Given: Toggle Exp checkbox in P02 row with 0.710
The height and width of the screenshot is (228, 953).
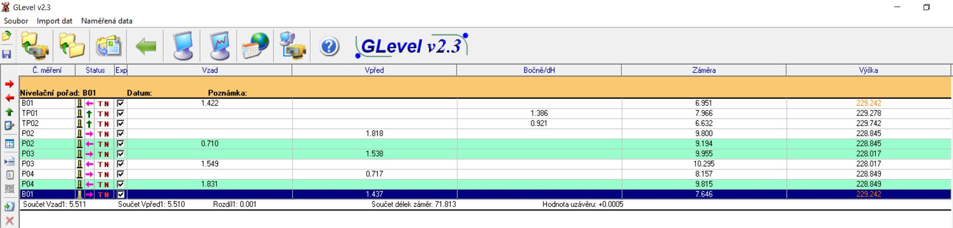Looking at the screenshot, I should 120,144.
